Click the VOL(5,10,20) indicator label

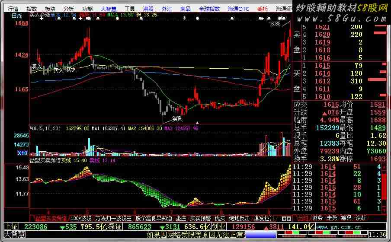(x=45, y=129)
